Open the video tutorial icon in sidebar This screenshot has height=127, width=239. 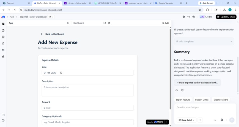[3, 115]
